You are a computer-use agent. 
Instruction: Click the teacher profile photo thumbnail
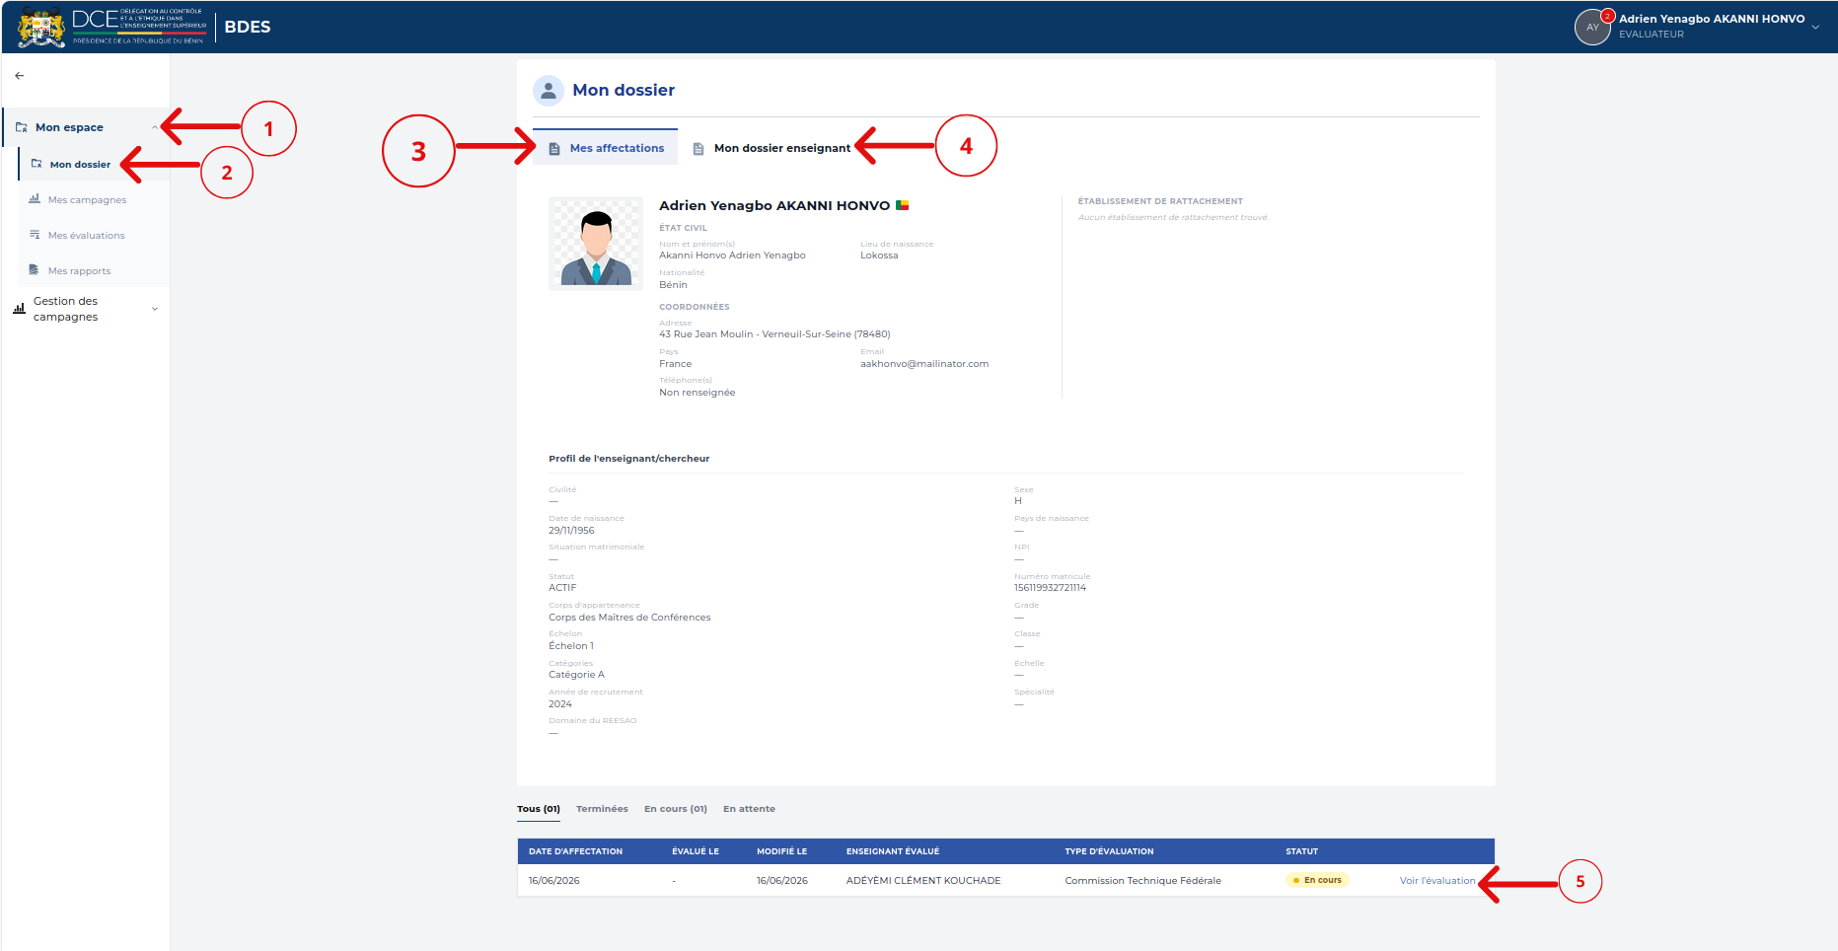(596, 244)
